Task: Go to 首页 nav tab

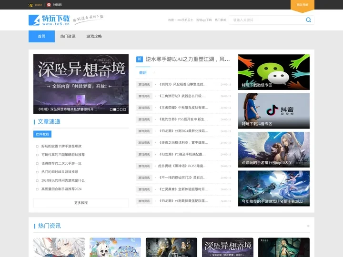Action: click(41, 36)
